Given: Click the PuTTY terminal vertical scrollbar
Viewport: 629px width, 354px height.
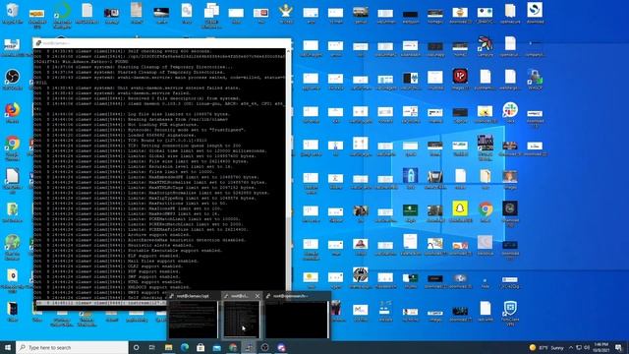Looking at the screenshot, I should click(x=288, y=173).
